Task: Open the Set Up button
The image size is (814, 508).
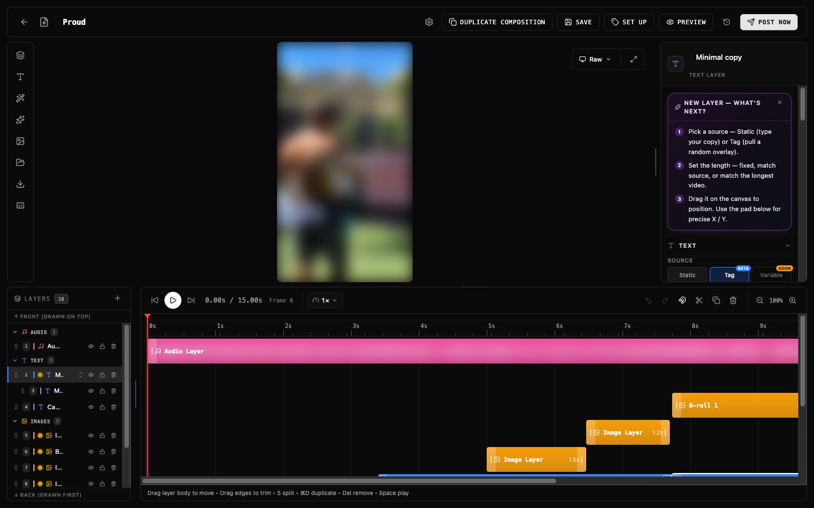Action: (629, 22)
